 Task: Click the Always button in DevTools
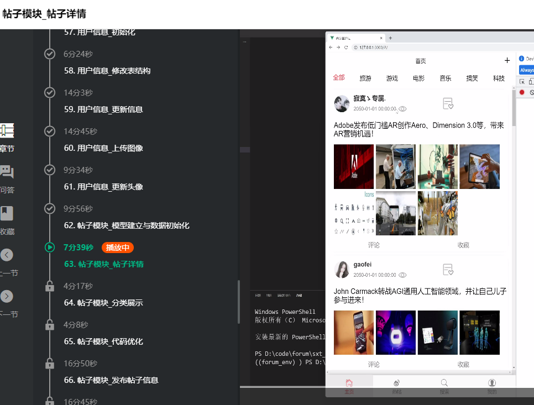(526, 70)
